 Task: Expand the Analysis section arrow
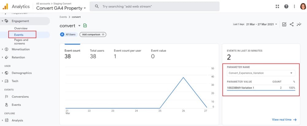pos(2,120)
